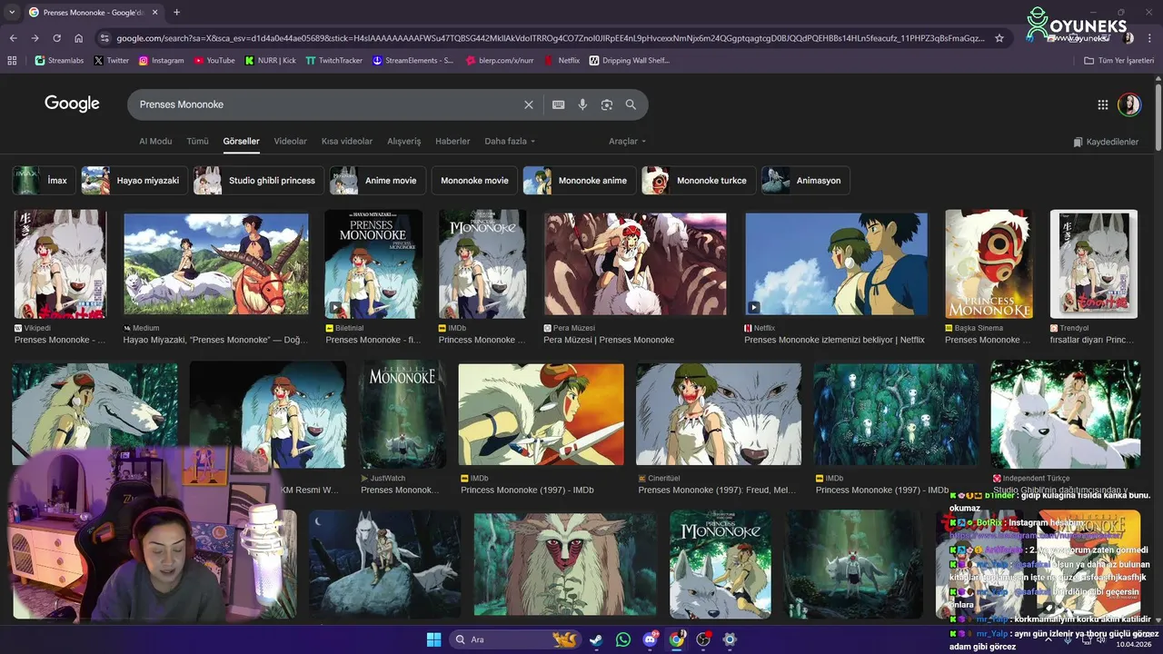Select the İmax filter chip
Screen dimensions: 1163x654
[44, 180]
